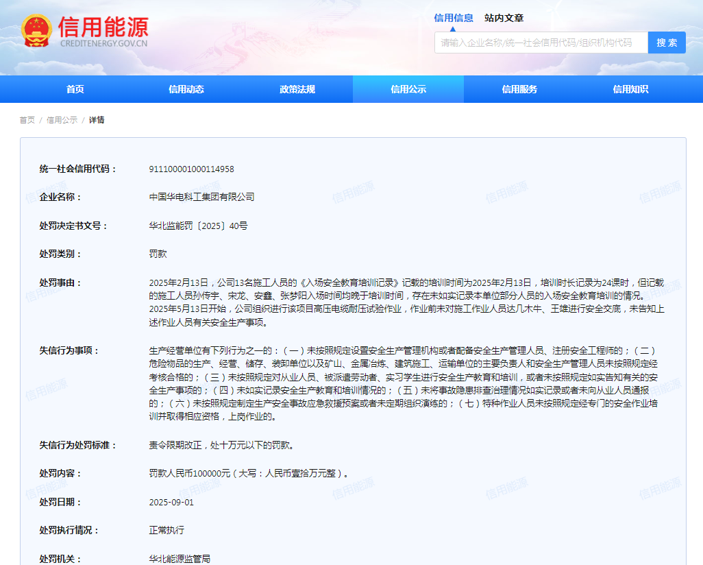Click the penalty document number 华北监能罚〔2025〕40号
Image resolution: width=703 pixels, height=565 pixels.
tap(198, 226)
